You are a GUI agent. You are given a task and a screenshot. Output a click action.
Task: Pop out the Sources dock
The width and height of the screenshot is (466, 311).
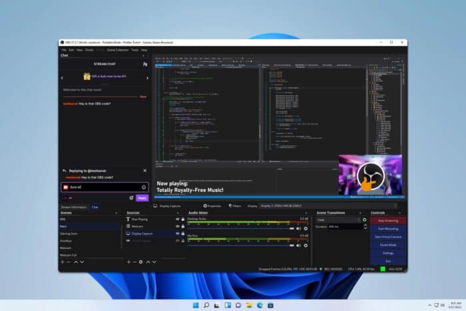(x=178, y=213)
